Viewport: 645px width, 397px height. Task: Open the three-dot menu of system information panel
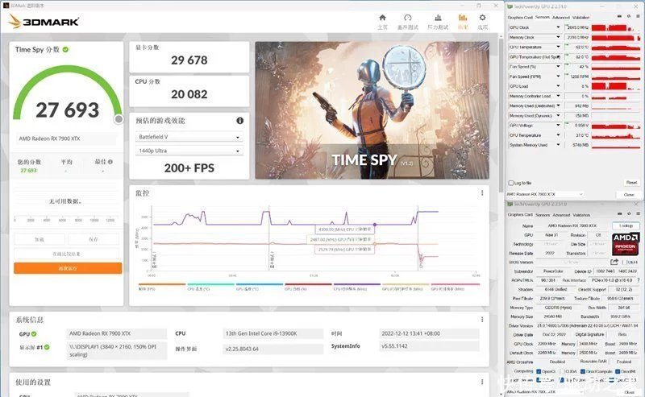[482, 320]
